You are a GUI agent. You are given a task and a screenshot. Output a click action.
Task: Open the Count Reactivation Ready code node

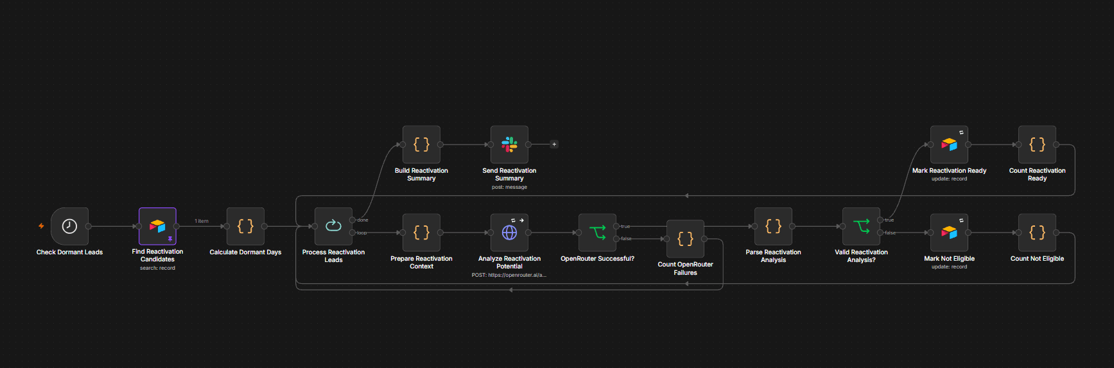tap(1037, 145)
